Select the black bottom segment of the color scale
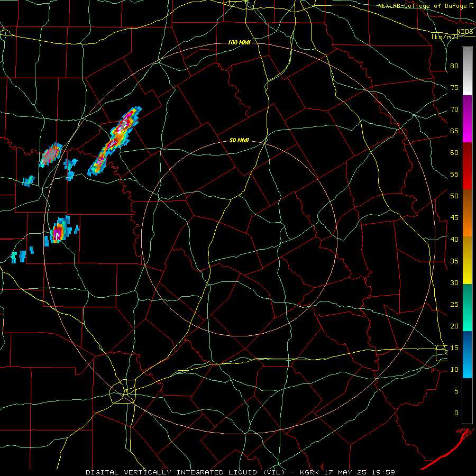476x476 pixels. [467, 401]
